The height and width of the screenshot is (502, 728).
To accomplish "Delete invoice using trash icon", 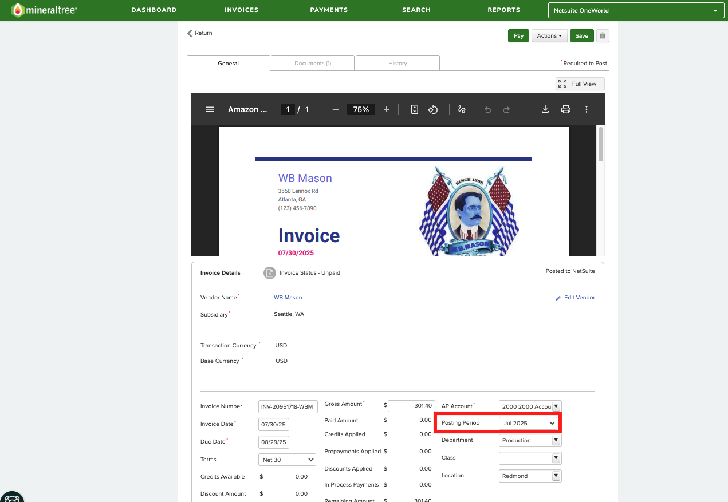I will tap(603, 35).
